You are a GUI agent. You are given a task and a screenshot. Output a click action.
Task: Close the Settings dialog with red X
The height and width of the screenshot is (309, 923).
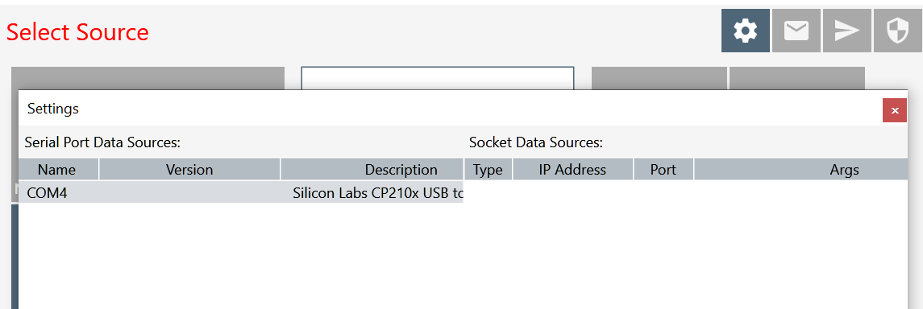[x=895, y=110]
